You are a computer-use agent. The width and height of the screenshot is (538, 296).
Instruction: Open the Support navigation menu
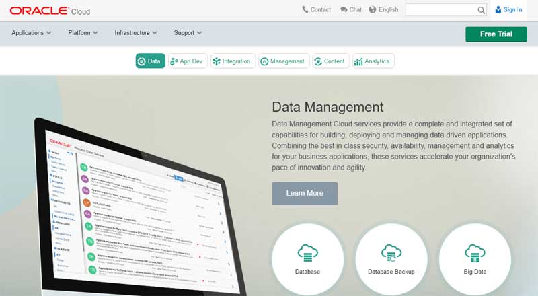188,32
